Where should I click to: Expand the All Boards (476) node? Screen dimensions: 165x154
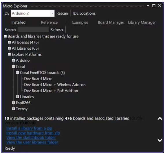tap(9, 42)
